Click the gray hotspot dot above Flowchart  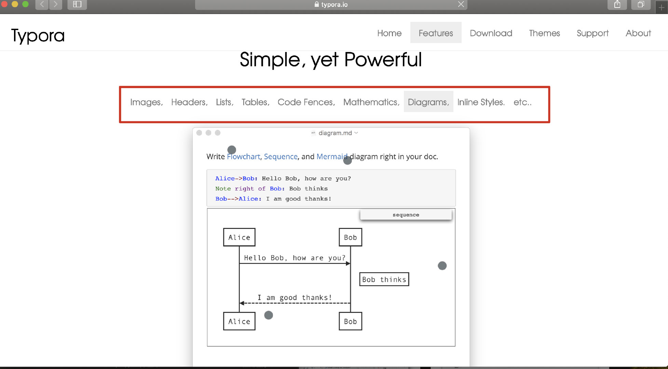click(232, 150)
